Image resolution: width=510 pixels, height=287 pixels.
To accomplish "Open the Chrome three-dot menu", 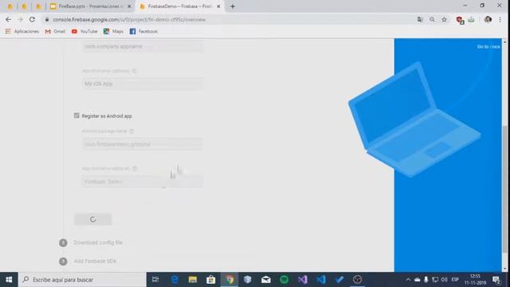I will (500, 19).
